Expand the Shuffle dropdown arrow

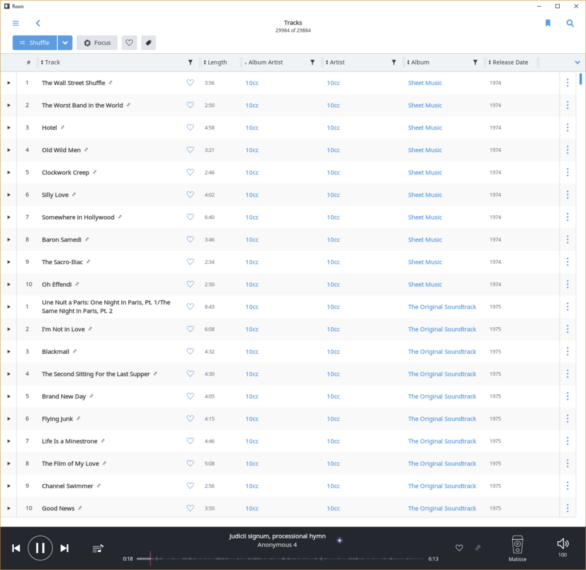tap(65, 42)
